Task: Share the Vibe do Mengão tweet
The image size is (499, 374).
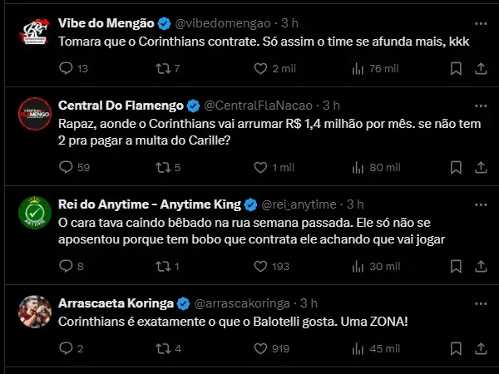Action: (x=480, y=69)
